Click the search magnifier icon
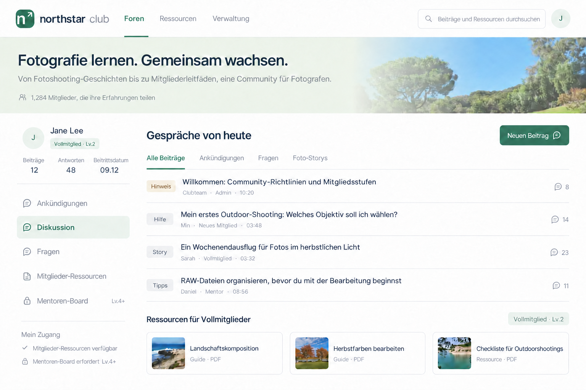The height and width of the screenshot is (390, 586). click(428, 19)
